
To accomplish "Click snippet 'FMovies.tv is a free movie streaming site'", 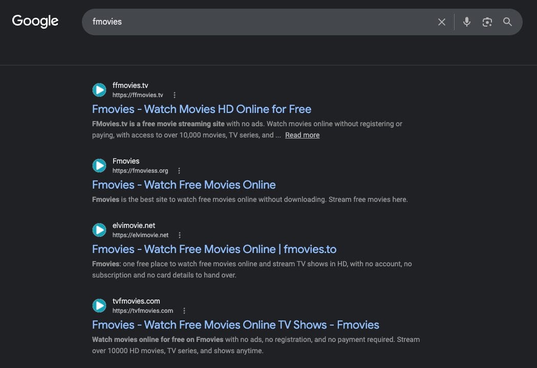I will pos(158,124).
